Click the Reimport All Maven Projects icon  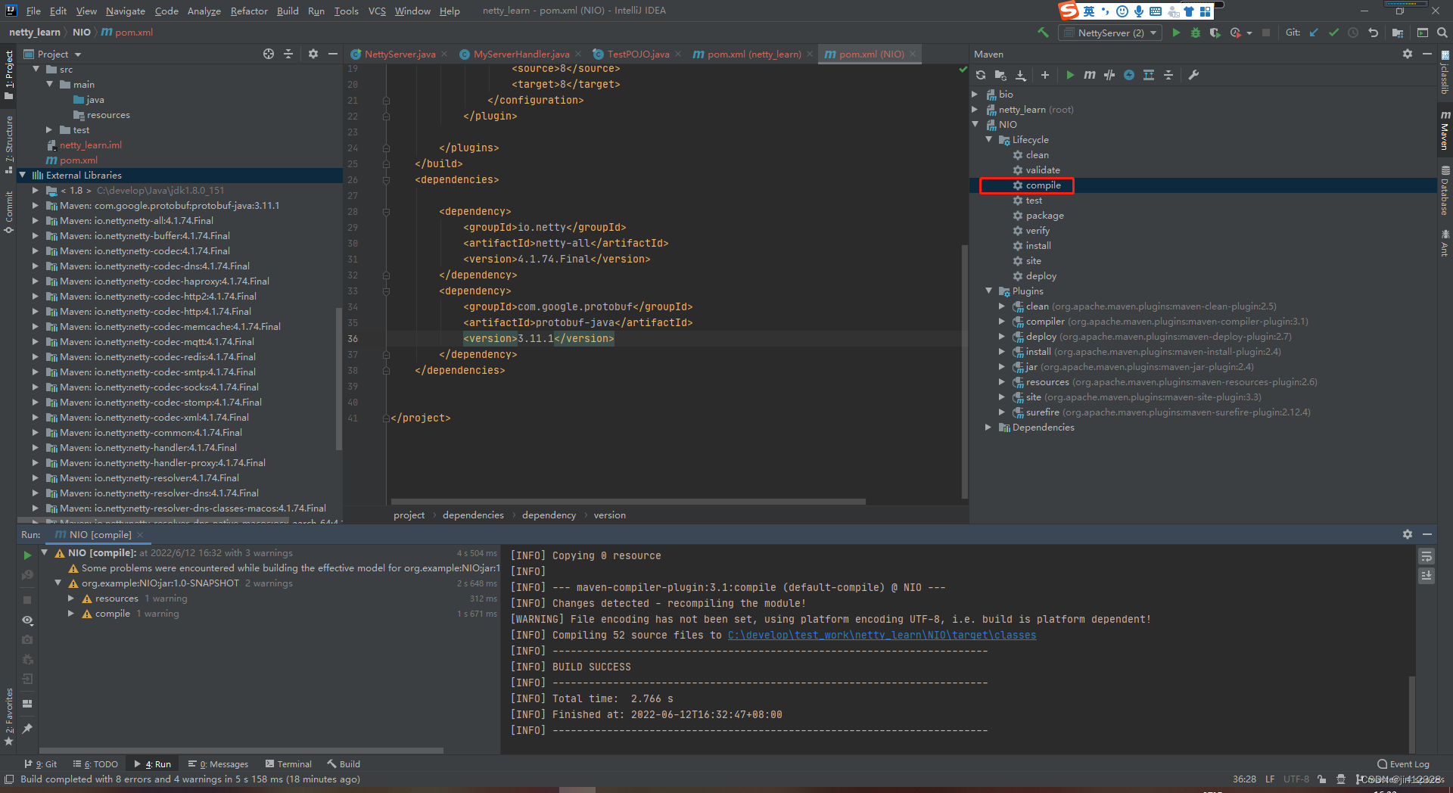[981, 75]
